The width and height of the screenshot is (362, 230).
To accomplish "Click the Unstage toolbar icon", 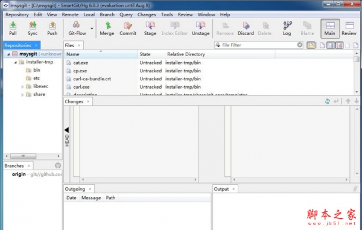I will [x=200, y=28].
